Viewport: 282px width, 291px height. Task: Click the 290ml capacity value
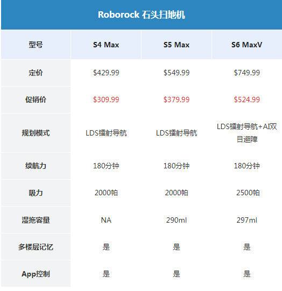(x=177, y=220)
